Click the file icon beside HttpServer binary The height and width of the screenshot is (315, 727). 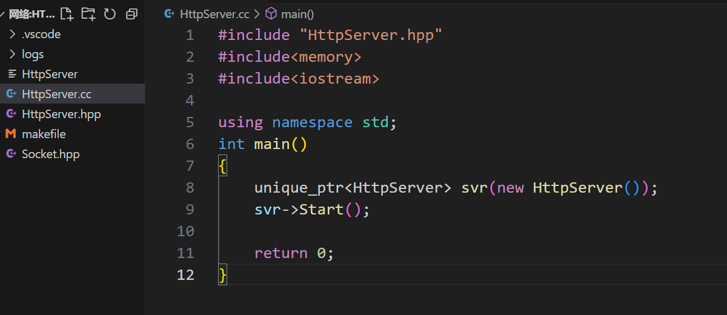coord(11,74)
